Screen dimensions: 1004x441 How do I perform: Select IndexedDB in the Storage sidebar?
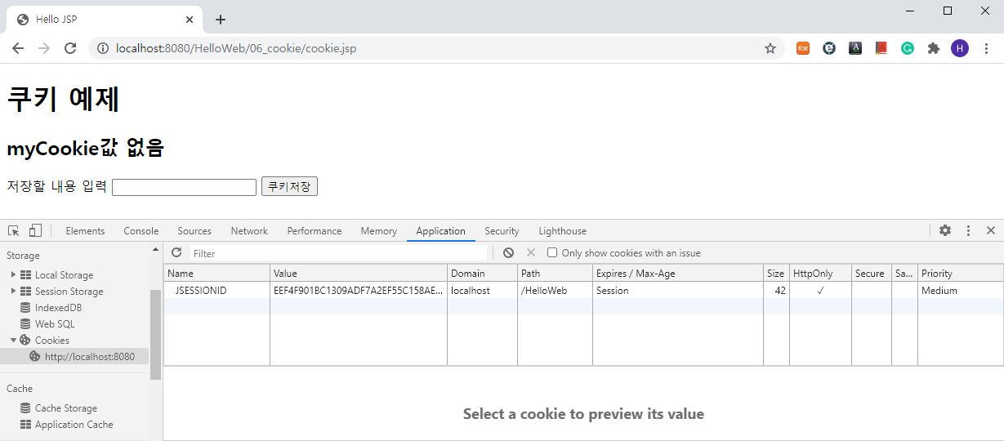58,308
